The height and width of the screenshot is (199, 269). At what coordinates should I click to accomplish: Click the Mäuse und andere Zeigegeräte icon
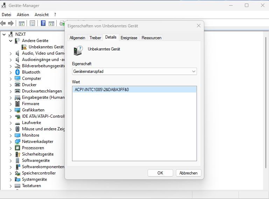[17, 129]
